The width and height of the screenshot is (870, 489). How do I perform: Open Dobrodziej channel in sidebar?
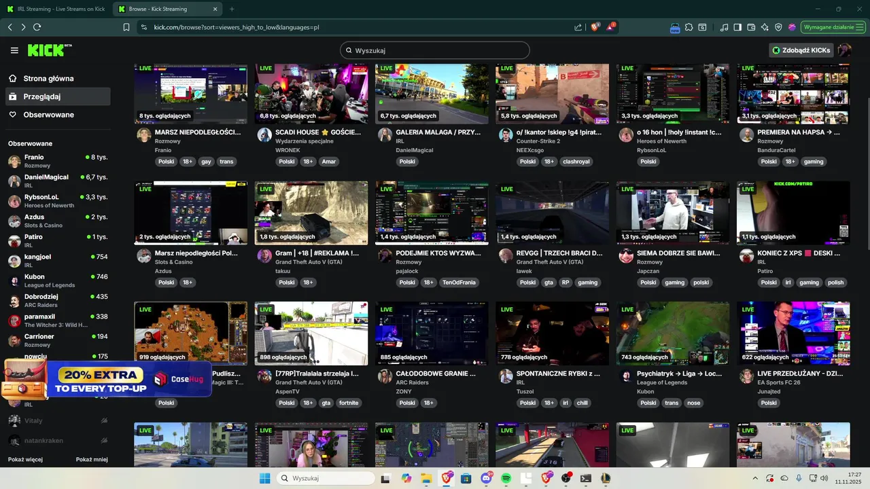click(x=58, y=300)
